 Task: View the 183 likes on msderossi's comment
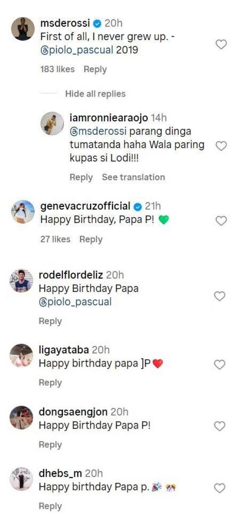(x=57, y=69)
